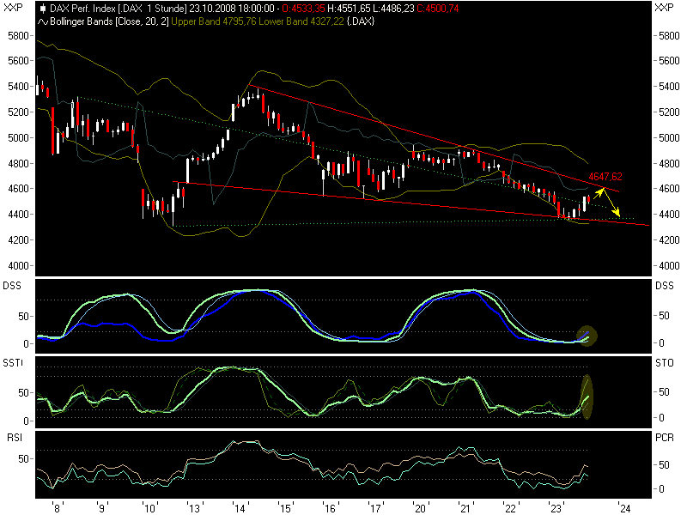The image size is (687, 515).
Task: Select the Bollinger Bands [Close, 20, 2] label
Action: (x=109, y=21)
